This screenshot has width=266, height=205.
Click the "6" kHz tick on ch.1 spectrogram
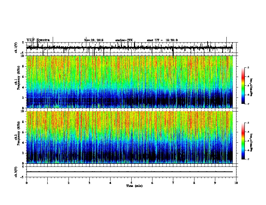point(23,77)
